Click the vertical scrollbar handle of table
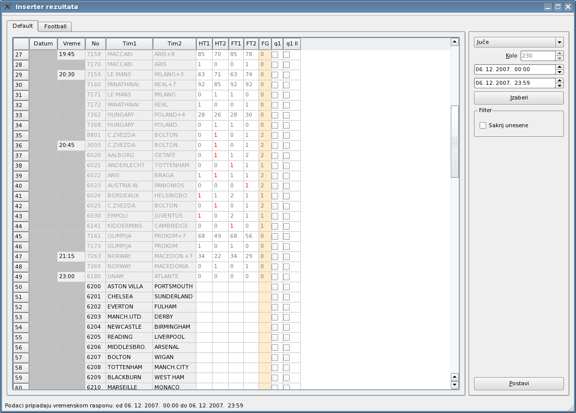Screen dimensions: 576x413 (454, 141)
